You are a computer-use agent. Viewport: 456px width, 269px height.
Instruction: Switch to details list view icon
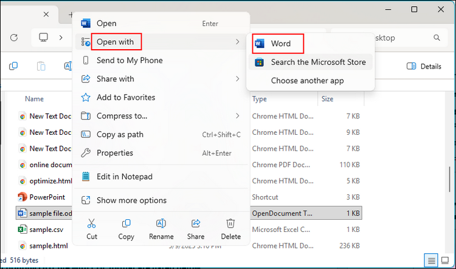(x=431, y=260)
